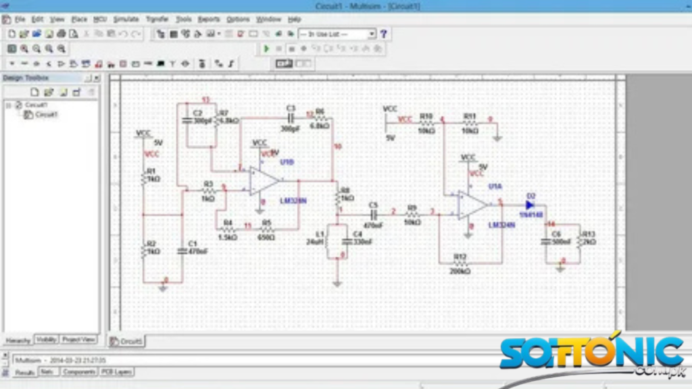
Task: Switch to the Nets tab
Action: [x=47, y=372]
